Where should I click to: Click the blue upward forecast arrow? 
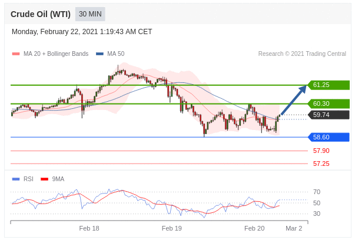[x=293, y=101]
